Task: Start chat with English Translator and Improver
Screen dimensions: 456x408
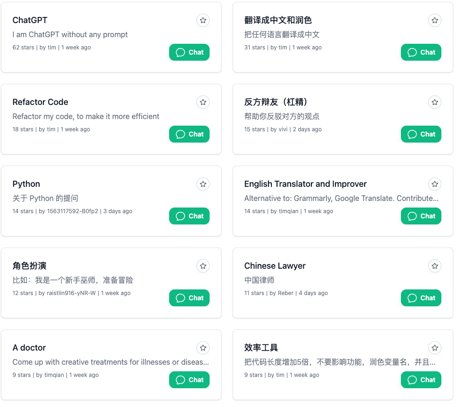Action: [x=421, y=216]
